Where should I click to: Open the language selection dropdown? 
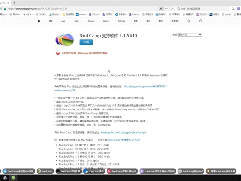pyautogui.click(x=190, y=35)
